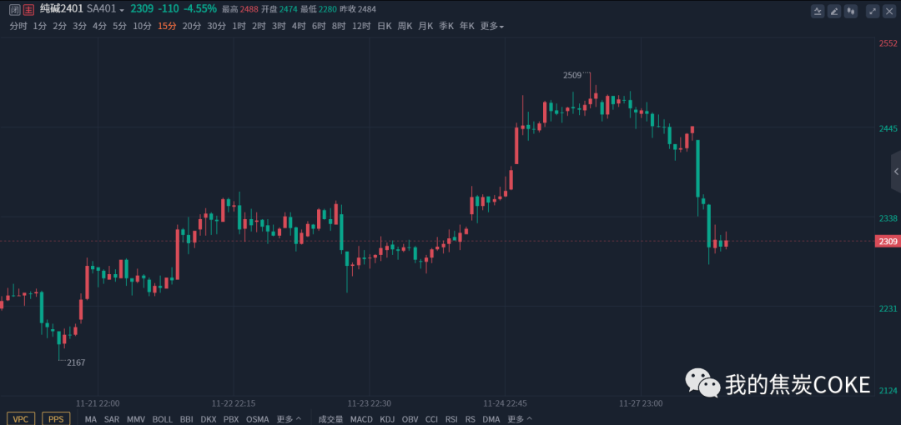Show the DMA sub-indicator
The width and height of the screenshot is (901, 425).
[491, 419]
